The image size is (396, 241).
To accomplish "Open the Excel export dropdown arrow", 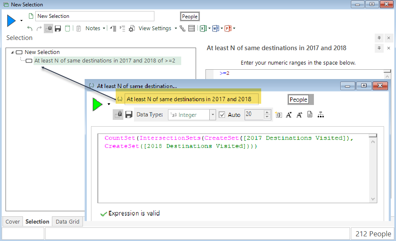I will 209,28.
